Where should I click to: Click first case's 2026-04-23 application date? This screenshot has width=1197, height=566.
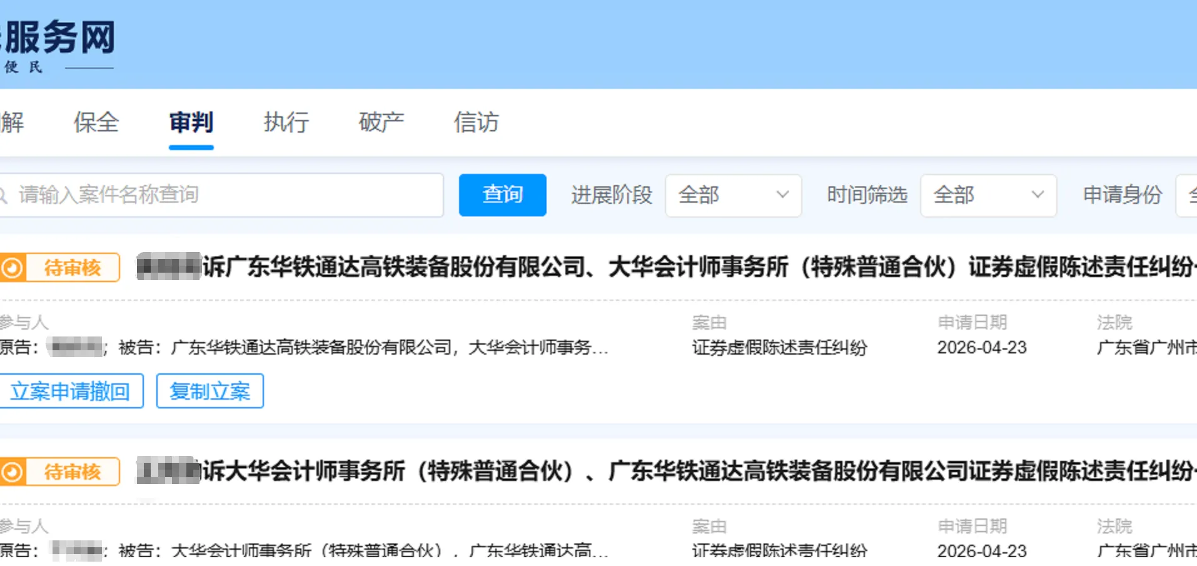point(982,348)
